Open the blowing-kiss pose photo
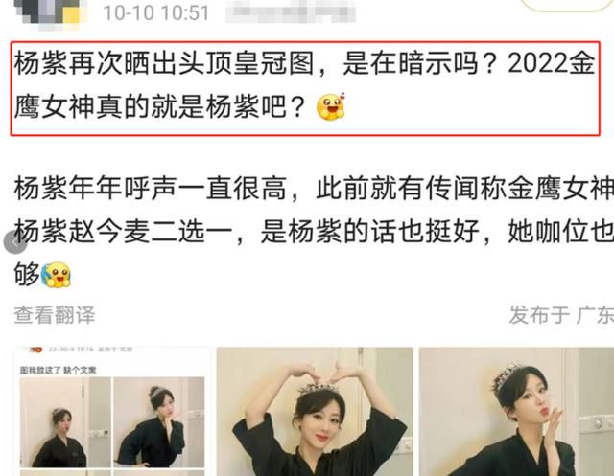Image resolution: width=614 pixels, height=476 pixels. pyautogui.click(x=516, y=412)
